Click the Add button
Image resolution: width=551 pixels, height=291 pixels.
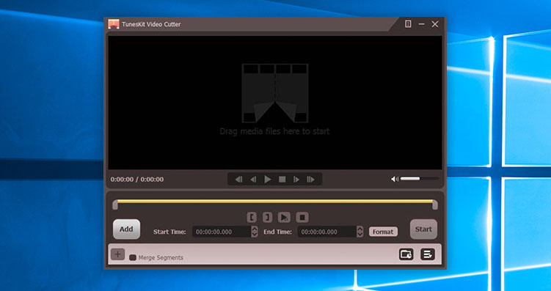pos(126,229)
